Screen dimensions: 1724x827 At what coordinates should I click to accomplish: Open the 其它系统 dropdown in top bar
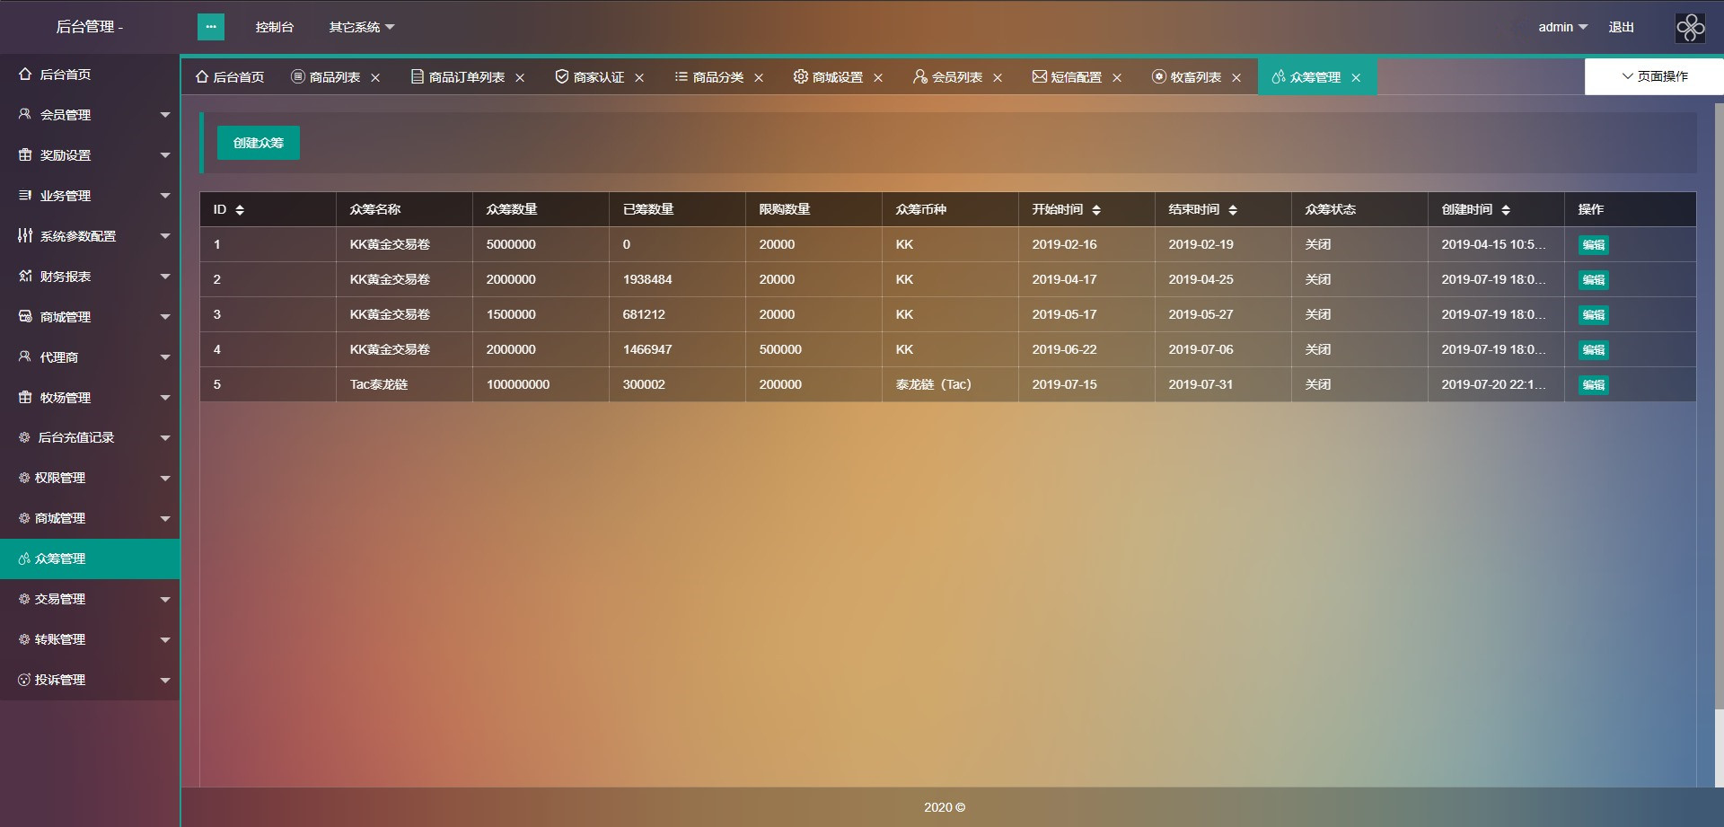point(359,27)
